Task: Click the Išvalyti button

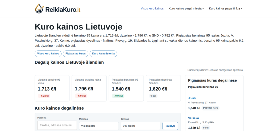Action: pos(170,126)
